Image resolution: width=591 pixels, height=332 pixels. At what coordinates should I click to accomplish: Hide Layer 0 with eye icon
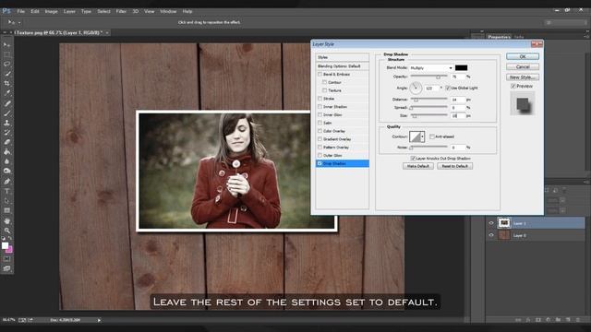point(491,235)
